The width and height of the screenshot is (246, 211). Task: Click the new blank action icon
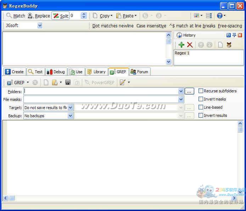46,82
